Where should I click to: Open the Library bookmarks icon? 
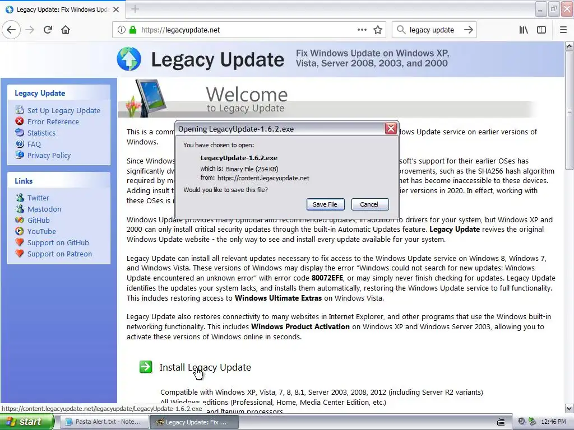pyautogui.click(x=524, y=30)
